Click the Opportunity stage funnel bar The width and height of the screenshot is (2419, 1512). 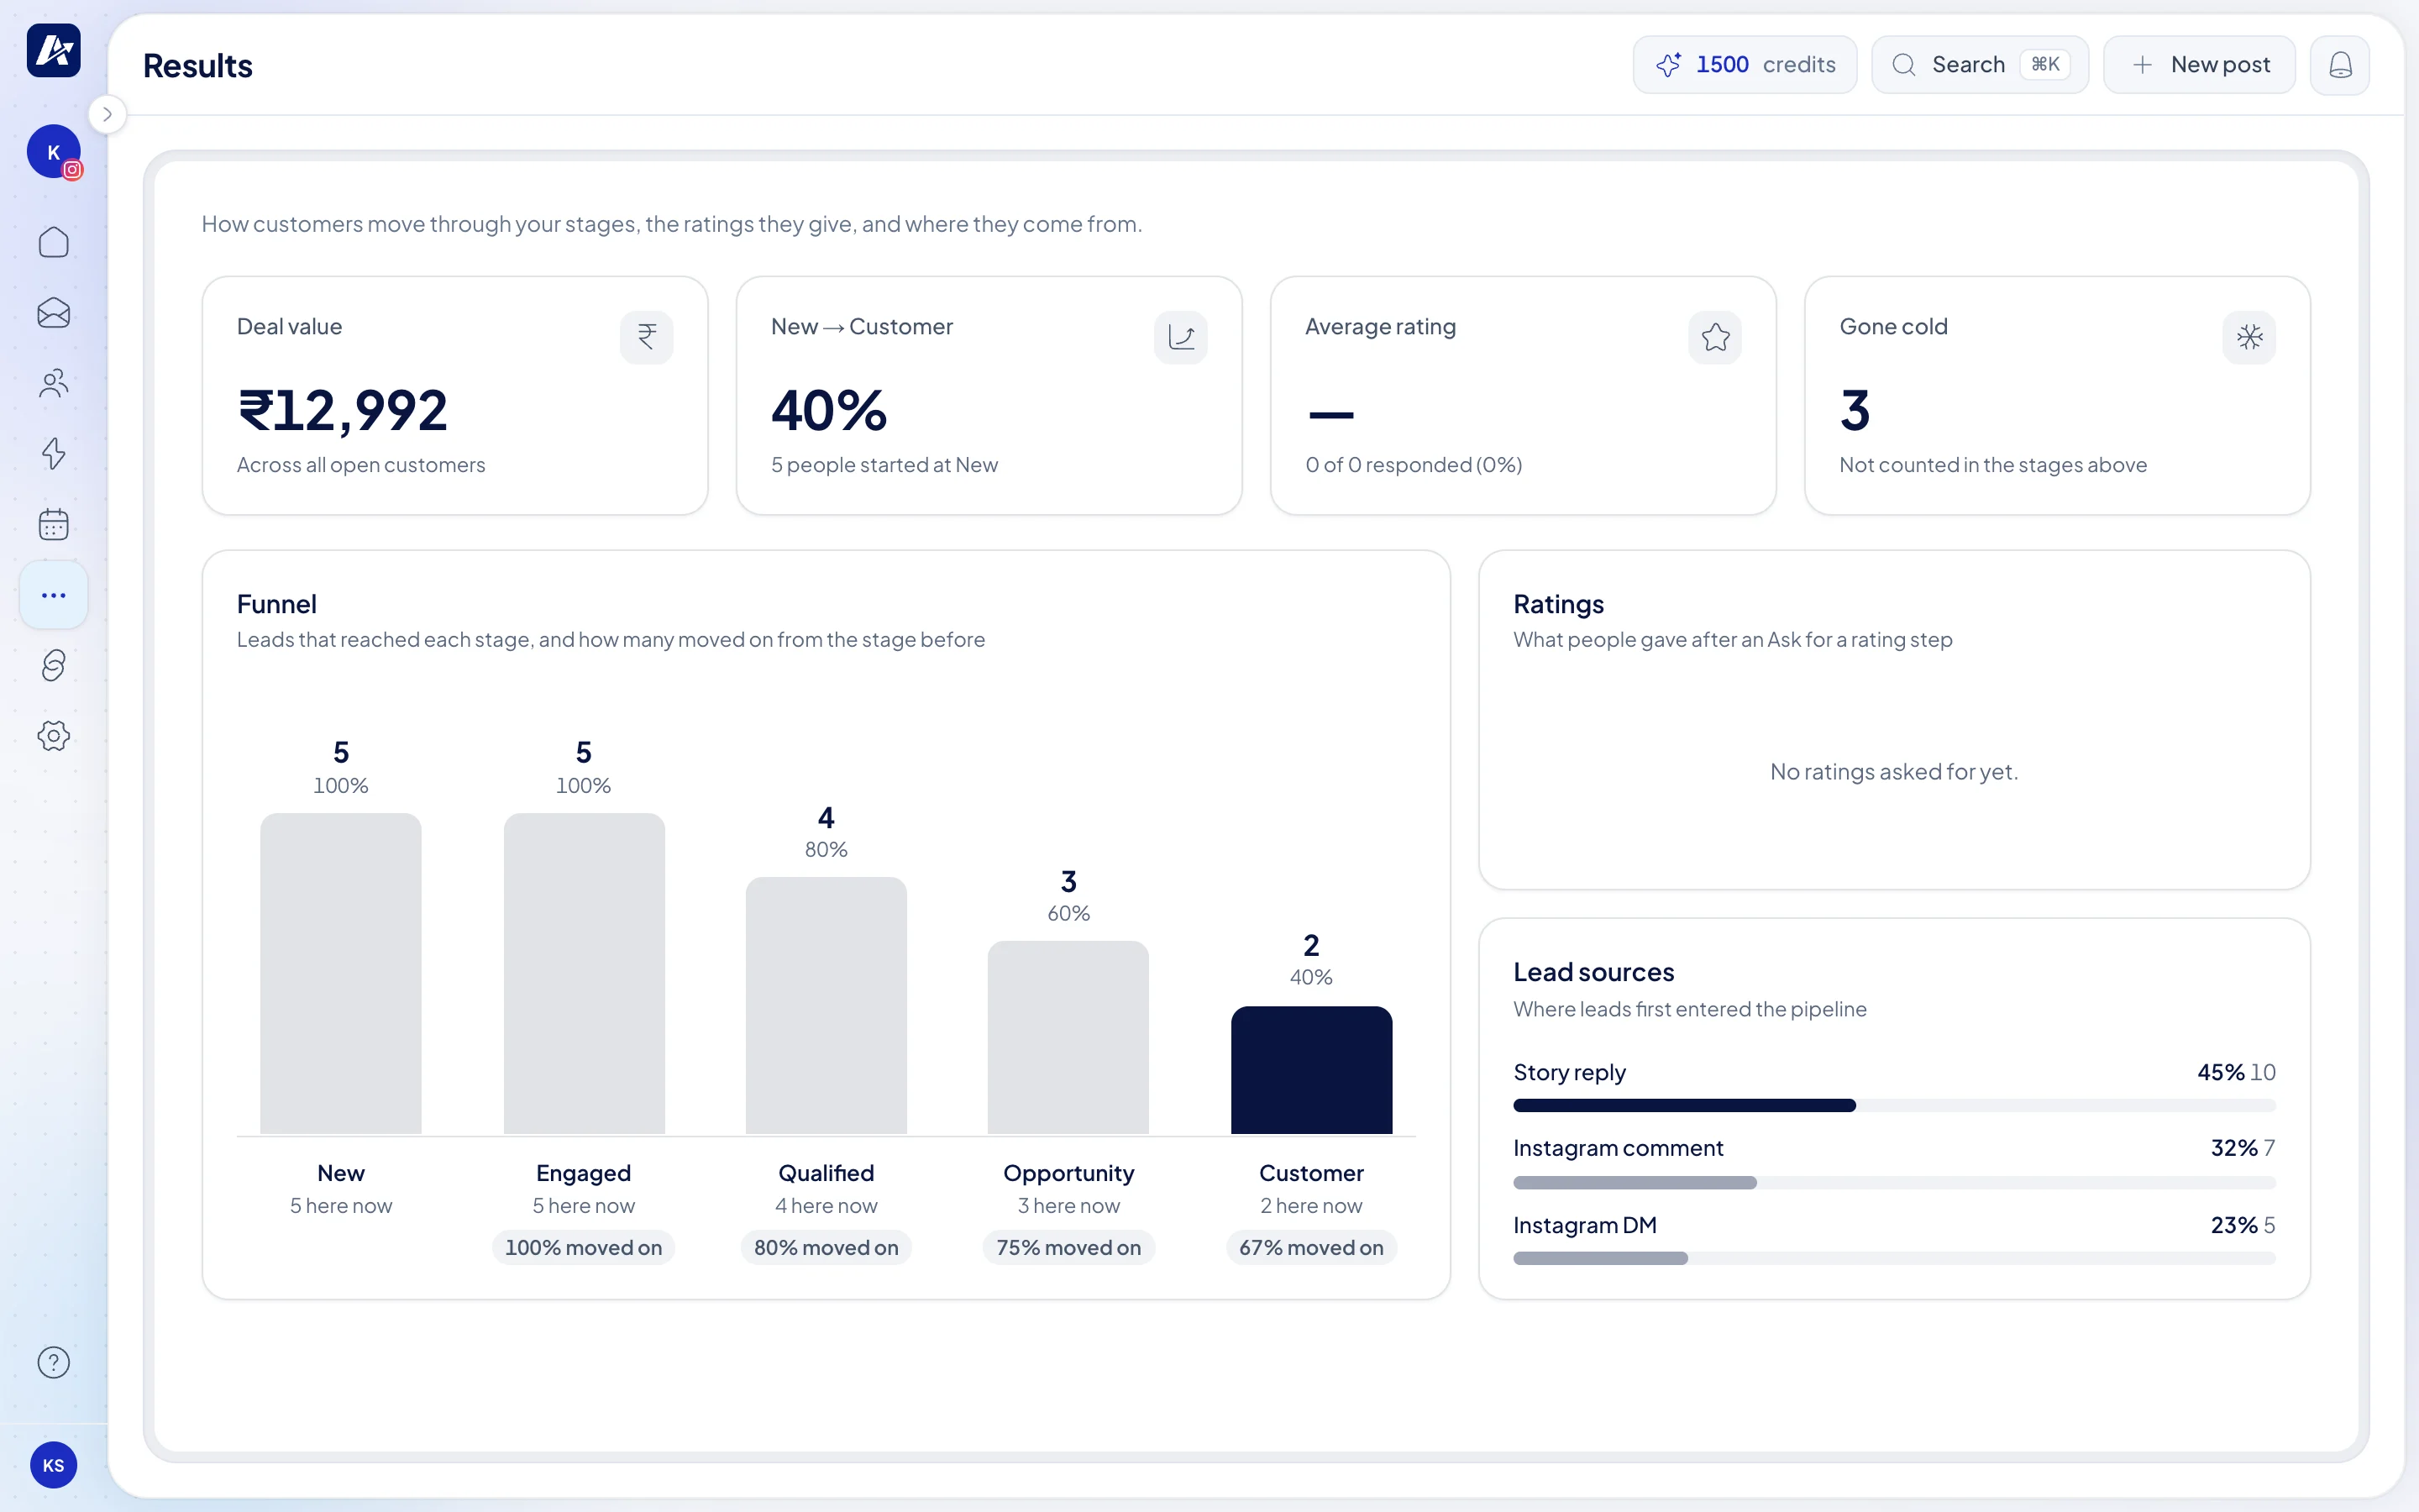click(x=1068, y=1037)
